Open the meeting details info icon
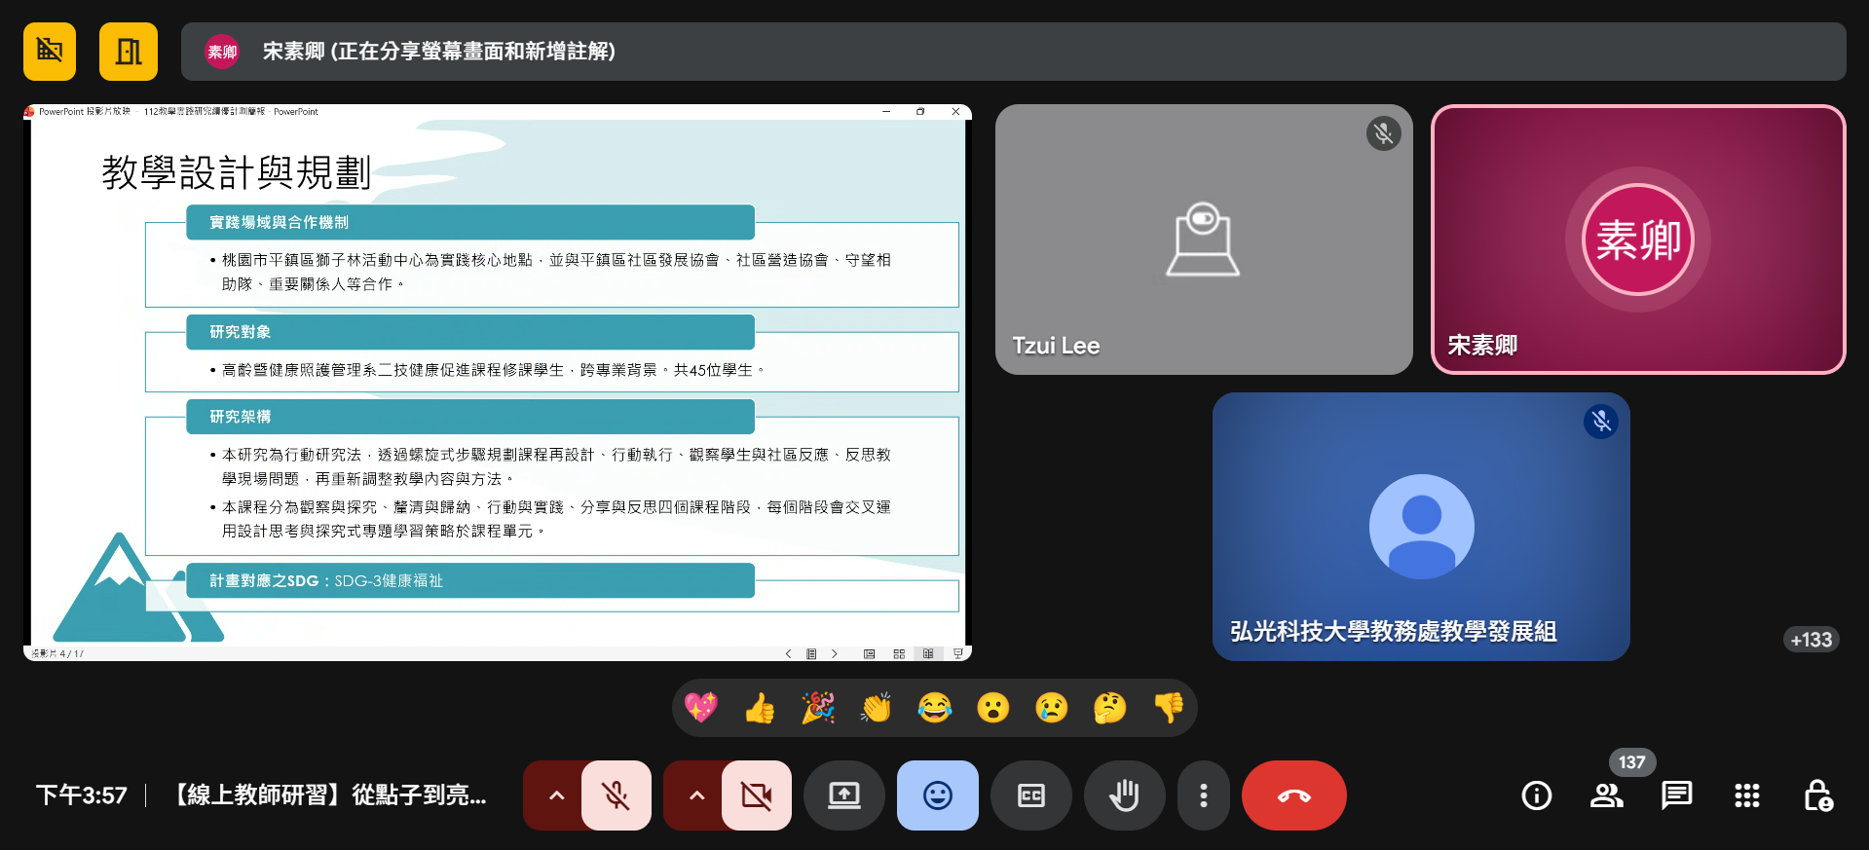The height and width of the screenshot is (850, 1869). click(1536, 795)
